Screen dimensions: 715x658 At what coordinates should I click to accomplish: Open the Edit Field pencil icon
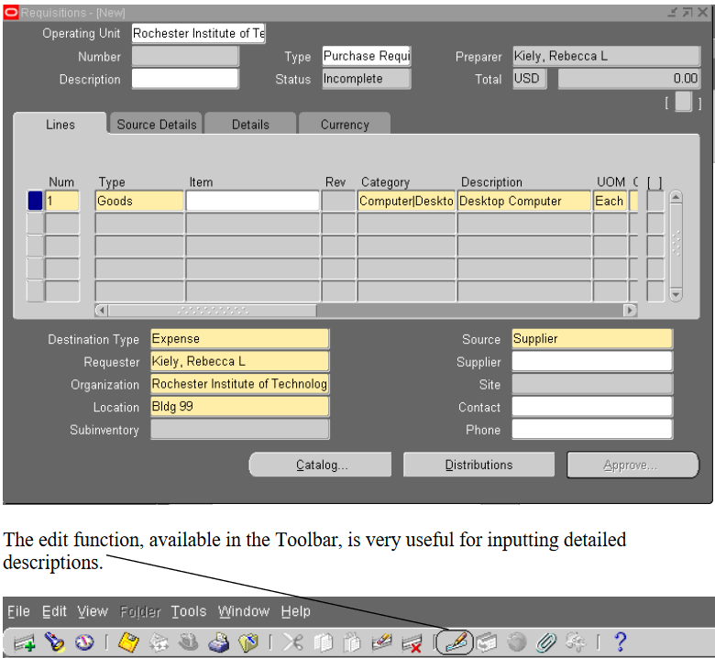(x=454, y=642)
